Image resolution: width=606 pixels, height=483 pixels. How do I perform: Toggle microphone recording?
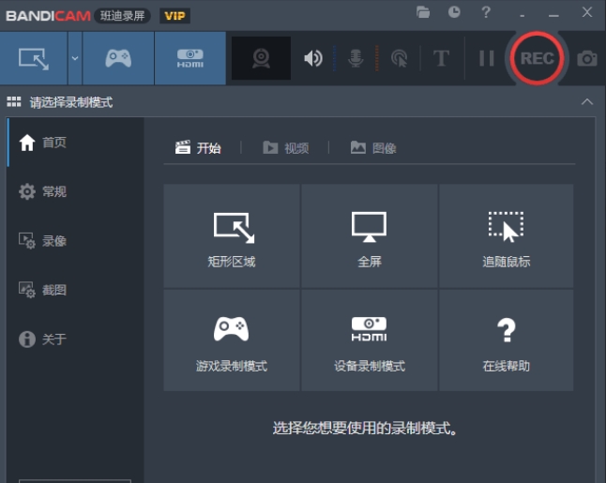tap(356, 58)
